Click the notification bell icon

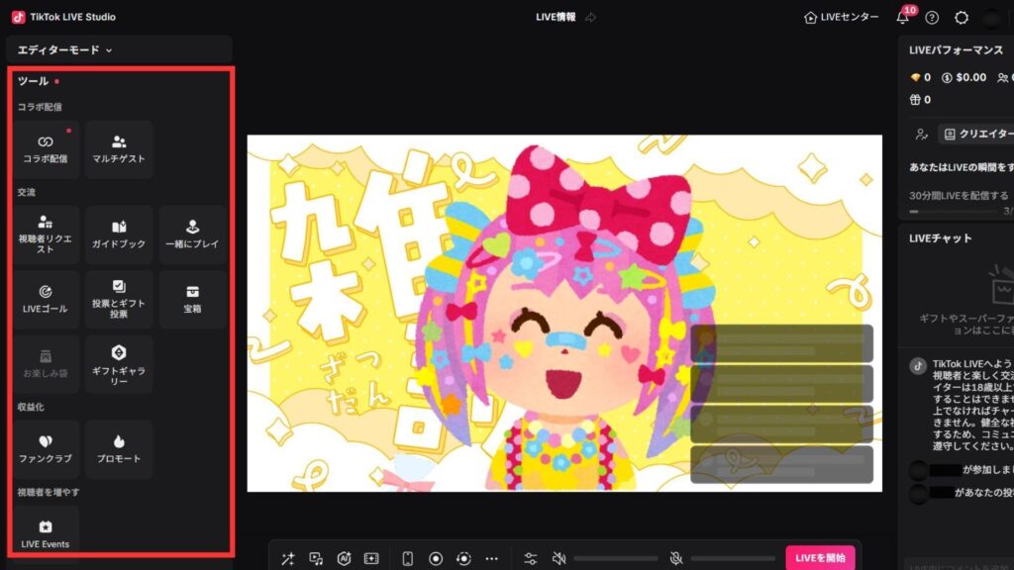pos(902,18)
